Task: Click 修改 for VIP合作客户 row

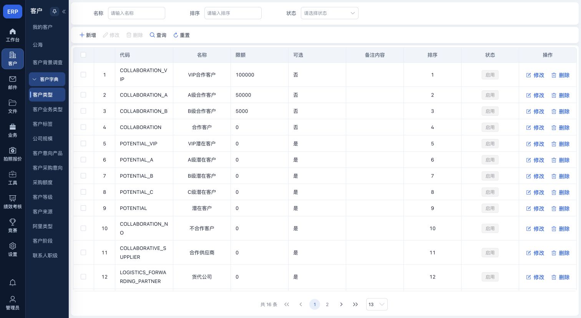Action: [x=535, y=75]
